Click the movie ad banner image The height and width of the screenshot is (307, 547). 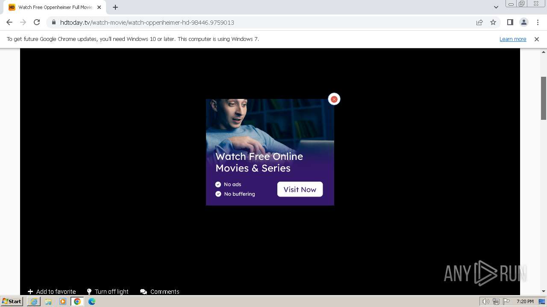pos(270,152)
